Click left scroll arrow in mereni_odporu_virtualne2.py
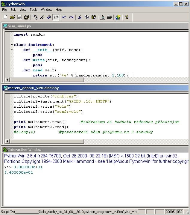 click(x=7, y=141)
